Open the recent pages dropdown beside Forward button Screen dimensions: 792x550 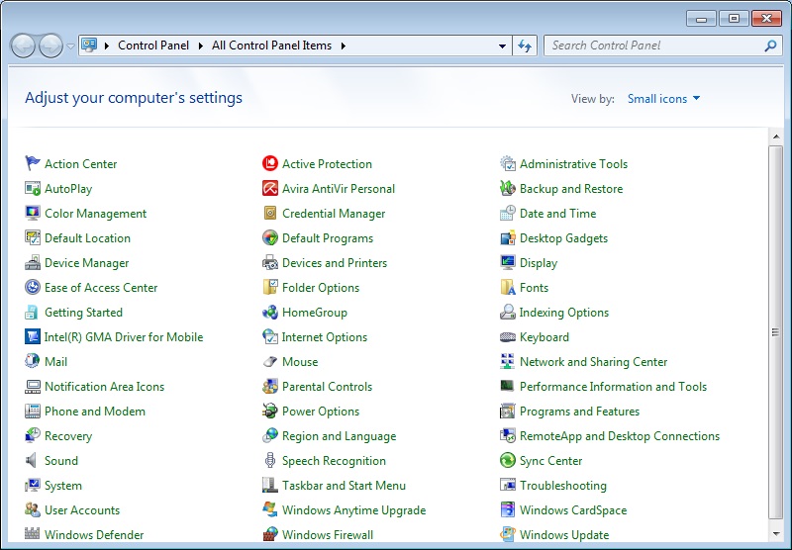70,46
